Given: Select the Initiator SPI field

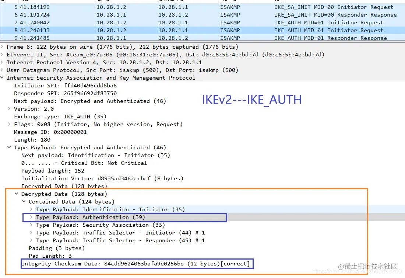Looking at the screenshot, I should point(65,86).
